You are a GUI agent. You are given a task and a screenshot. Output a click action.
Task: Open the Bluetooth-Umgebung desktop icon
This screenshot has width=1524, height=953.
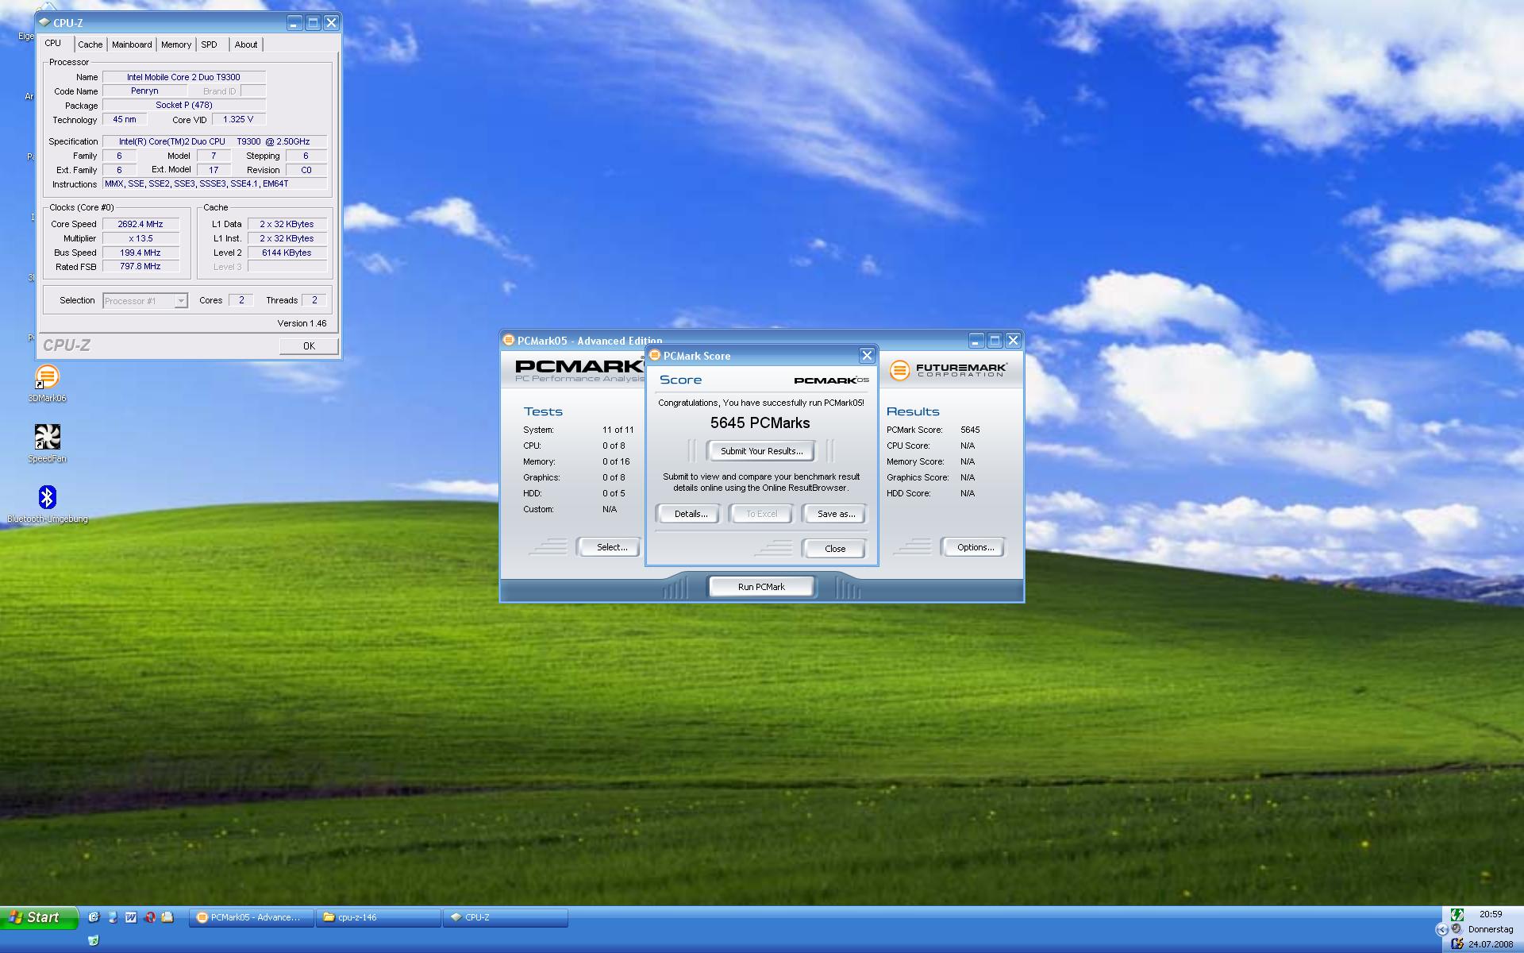(x=47, y=498)
